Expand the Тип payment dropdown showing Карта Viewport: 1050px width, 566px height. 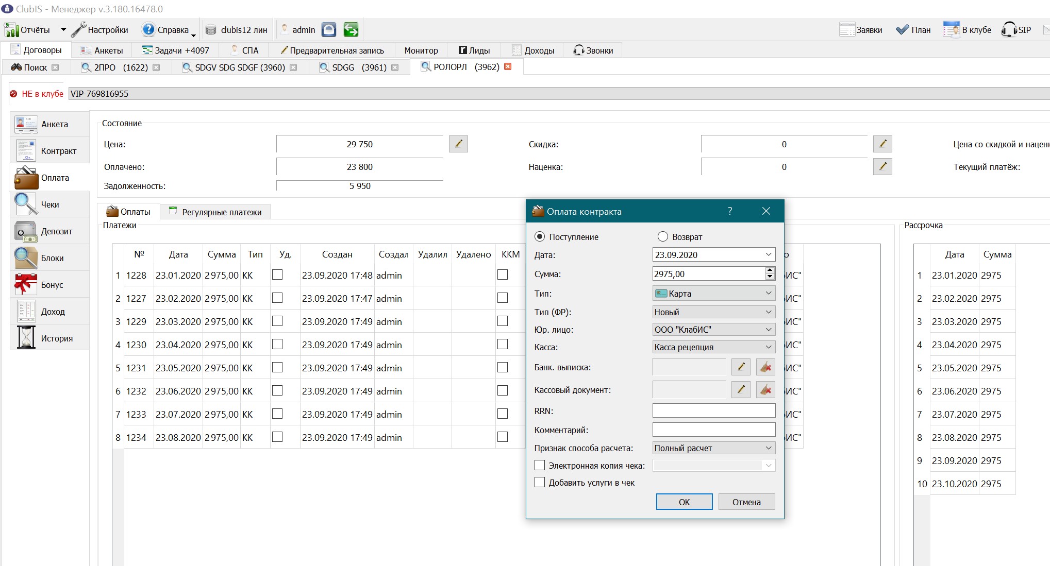tap(714, 293)
